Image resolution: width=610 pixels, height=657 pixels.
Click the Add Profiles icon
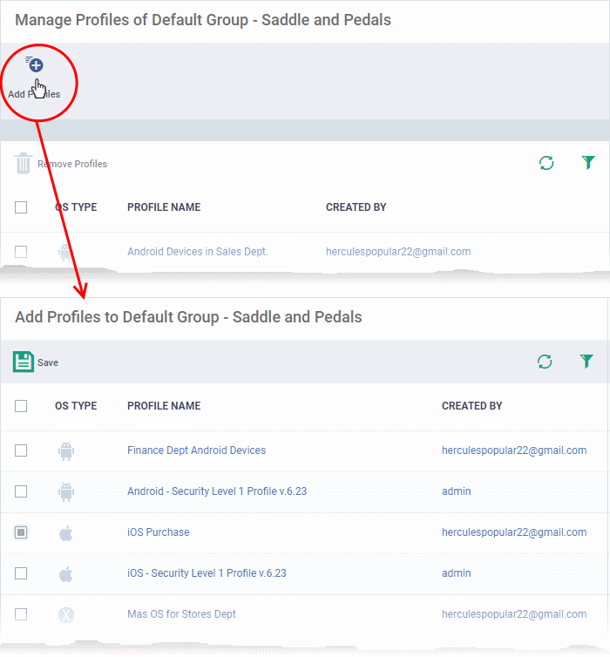click(35, 65)
